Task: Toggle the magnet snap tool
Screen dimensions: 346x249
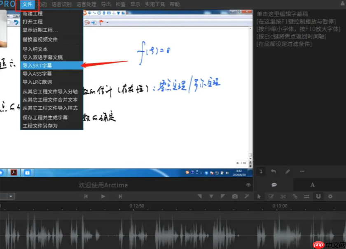Action: click(x=318, y=196)
